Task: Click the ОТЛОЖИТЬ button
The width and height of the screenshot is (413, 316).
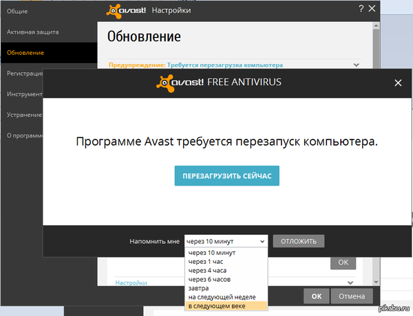Action: 299,241
